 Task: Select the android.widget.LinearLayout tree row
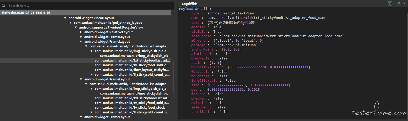[x=91, y=18]
